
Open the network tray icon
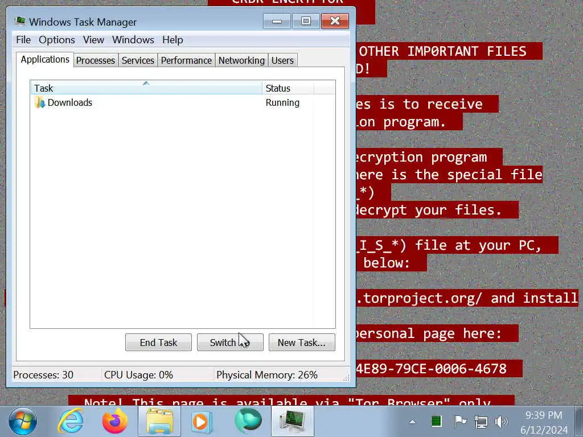click(x=481, y=422)
